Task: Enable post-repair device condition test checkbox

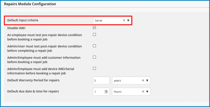Action: [x=95, y=46]
